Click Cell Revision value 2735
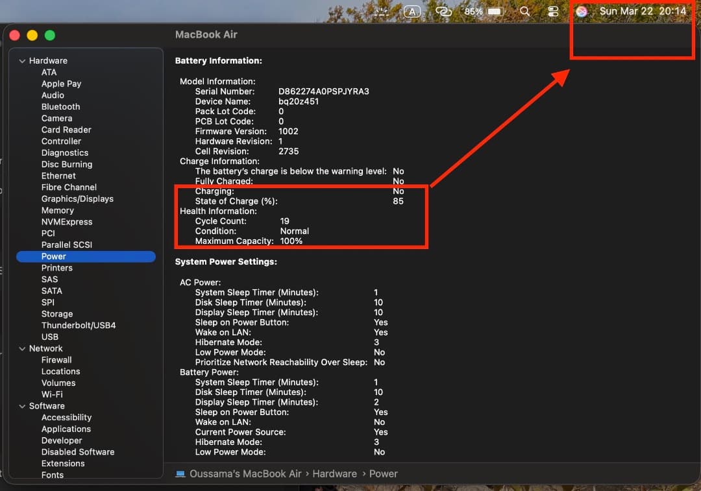Viewport: 701px width, 491px height. 288,152
